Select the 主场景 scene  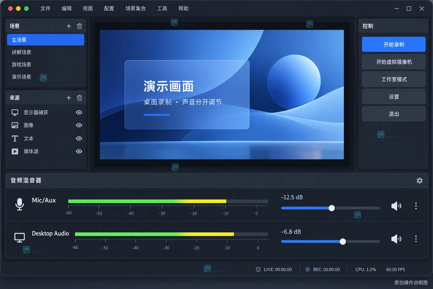click(x=46, y=40)
